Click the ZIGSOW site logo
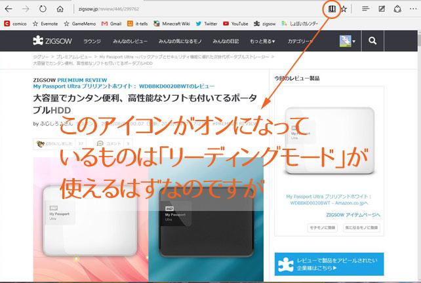 click(52, 41)
